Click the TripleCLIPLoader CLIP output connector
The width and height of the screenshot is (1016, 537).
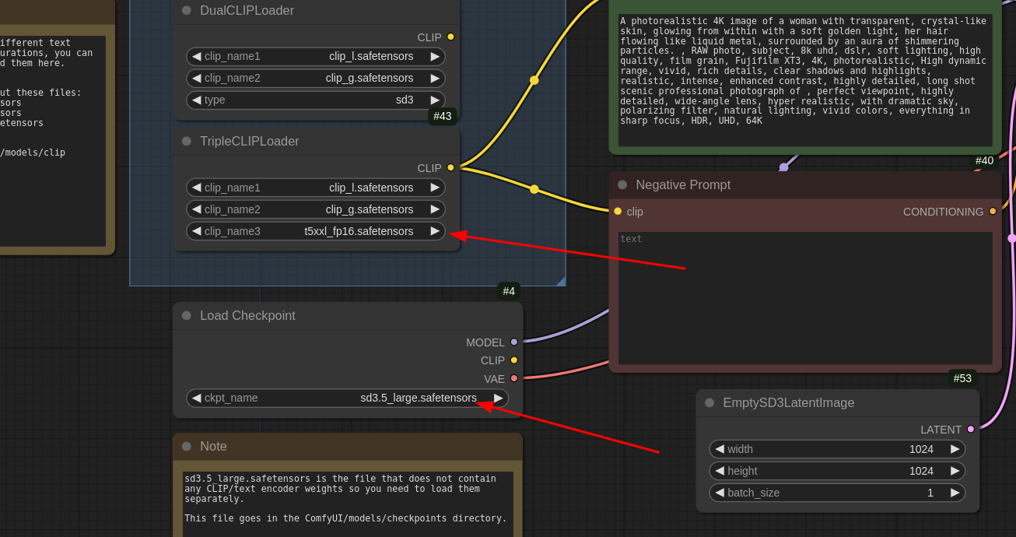click(x=450, y=167)
